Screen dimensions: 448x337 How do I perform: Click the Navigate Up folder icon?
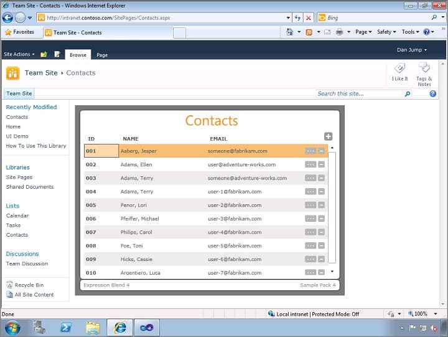point(44,54)
